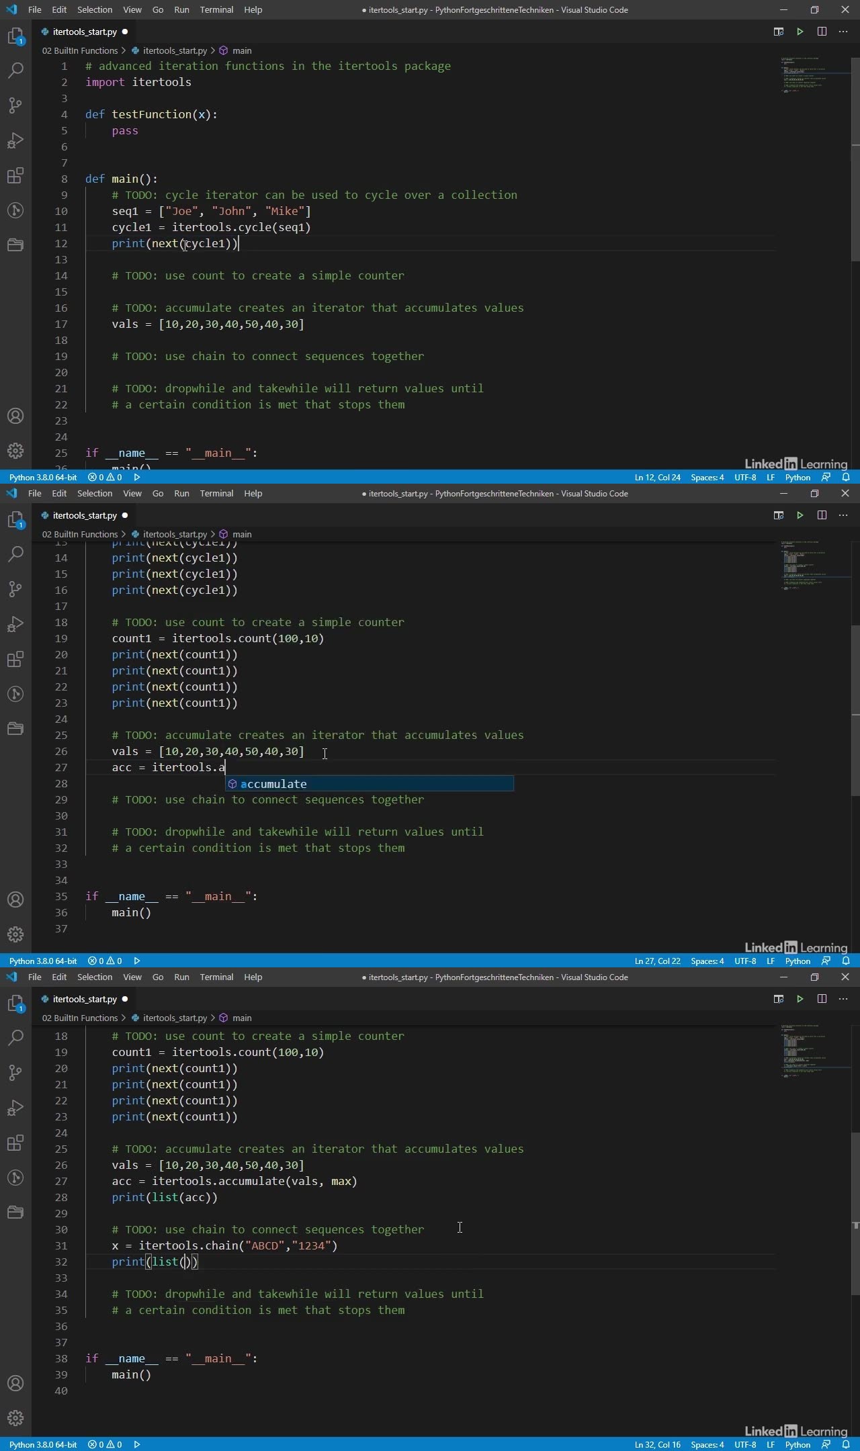Run Python file using top window's play icon

(x=800, y=32)
